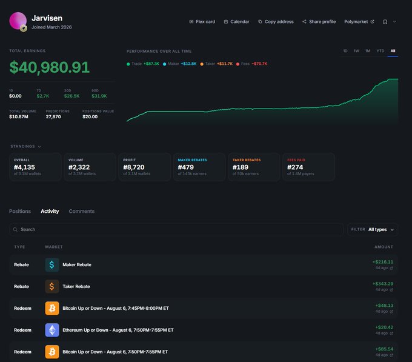Click the Ethereum market icon
The width and height of the screenshot is (412, 362).
52,330
